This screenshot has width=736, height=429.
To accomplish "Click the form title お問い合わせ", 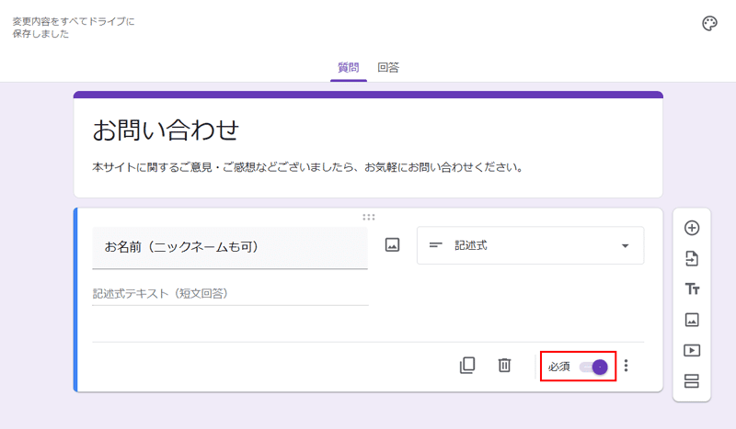I will point(166,130).
